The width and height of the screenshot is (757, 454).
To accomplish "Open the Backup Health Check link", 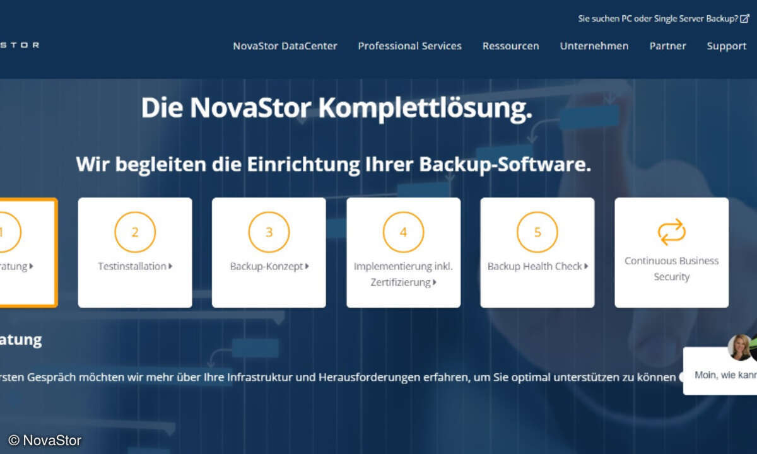I will tap(534, 266).
